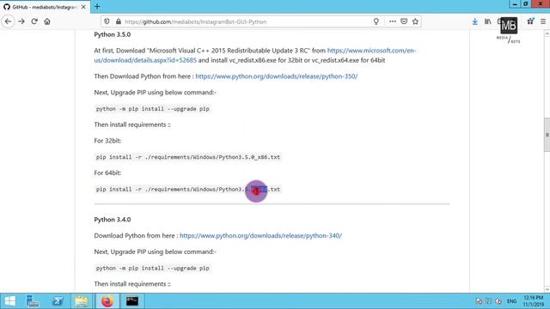Open the Firefox home page

tap(47, 21)
